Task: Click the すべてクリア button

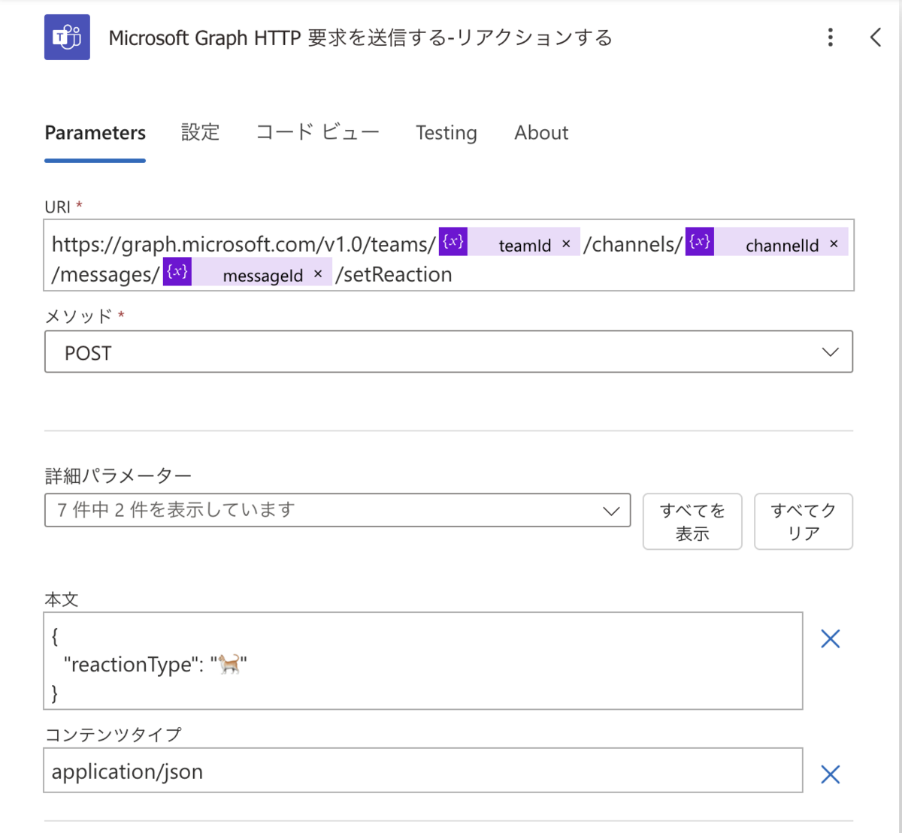Action: (x=804, y=521)
